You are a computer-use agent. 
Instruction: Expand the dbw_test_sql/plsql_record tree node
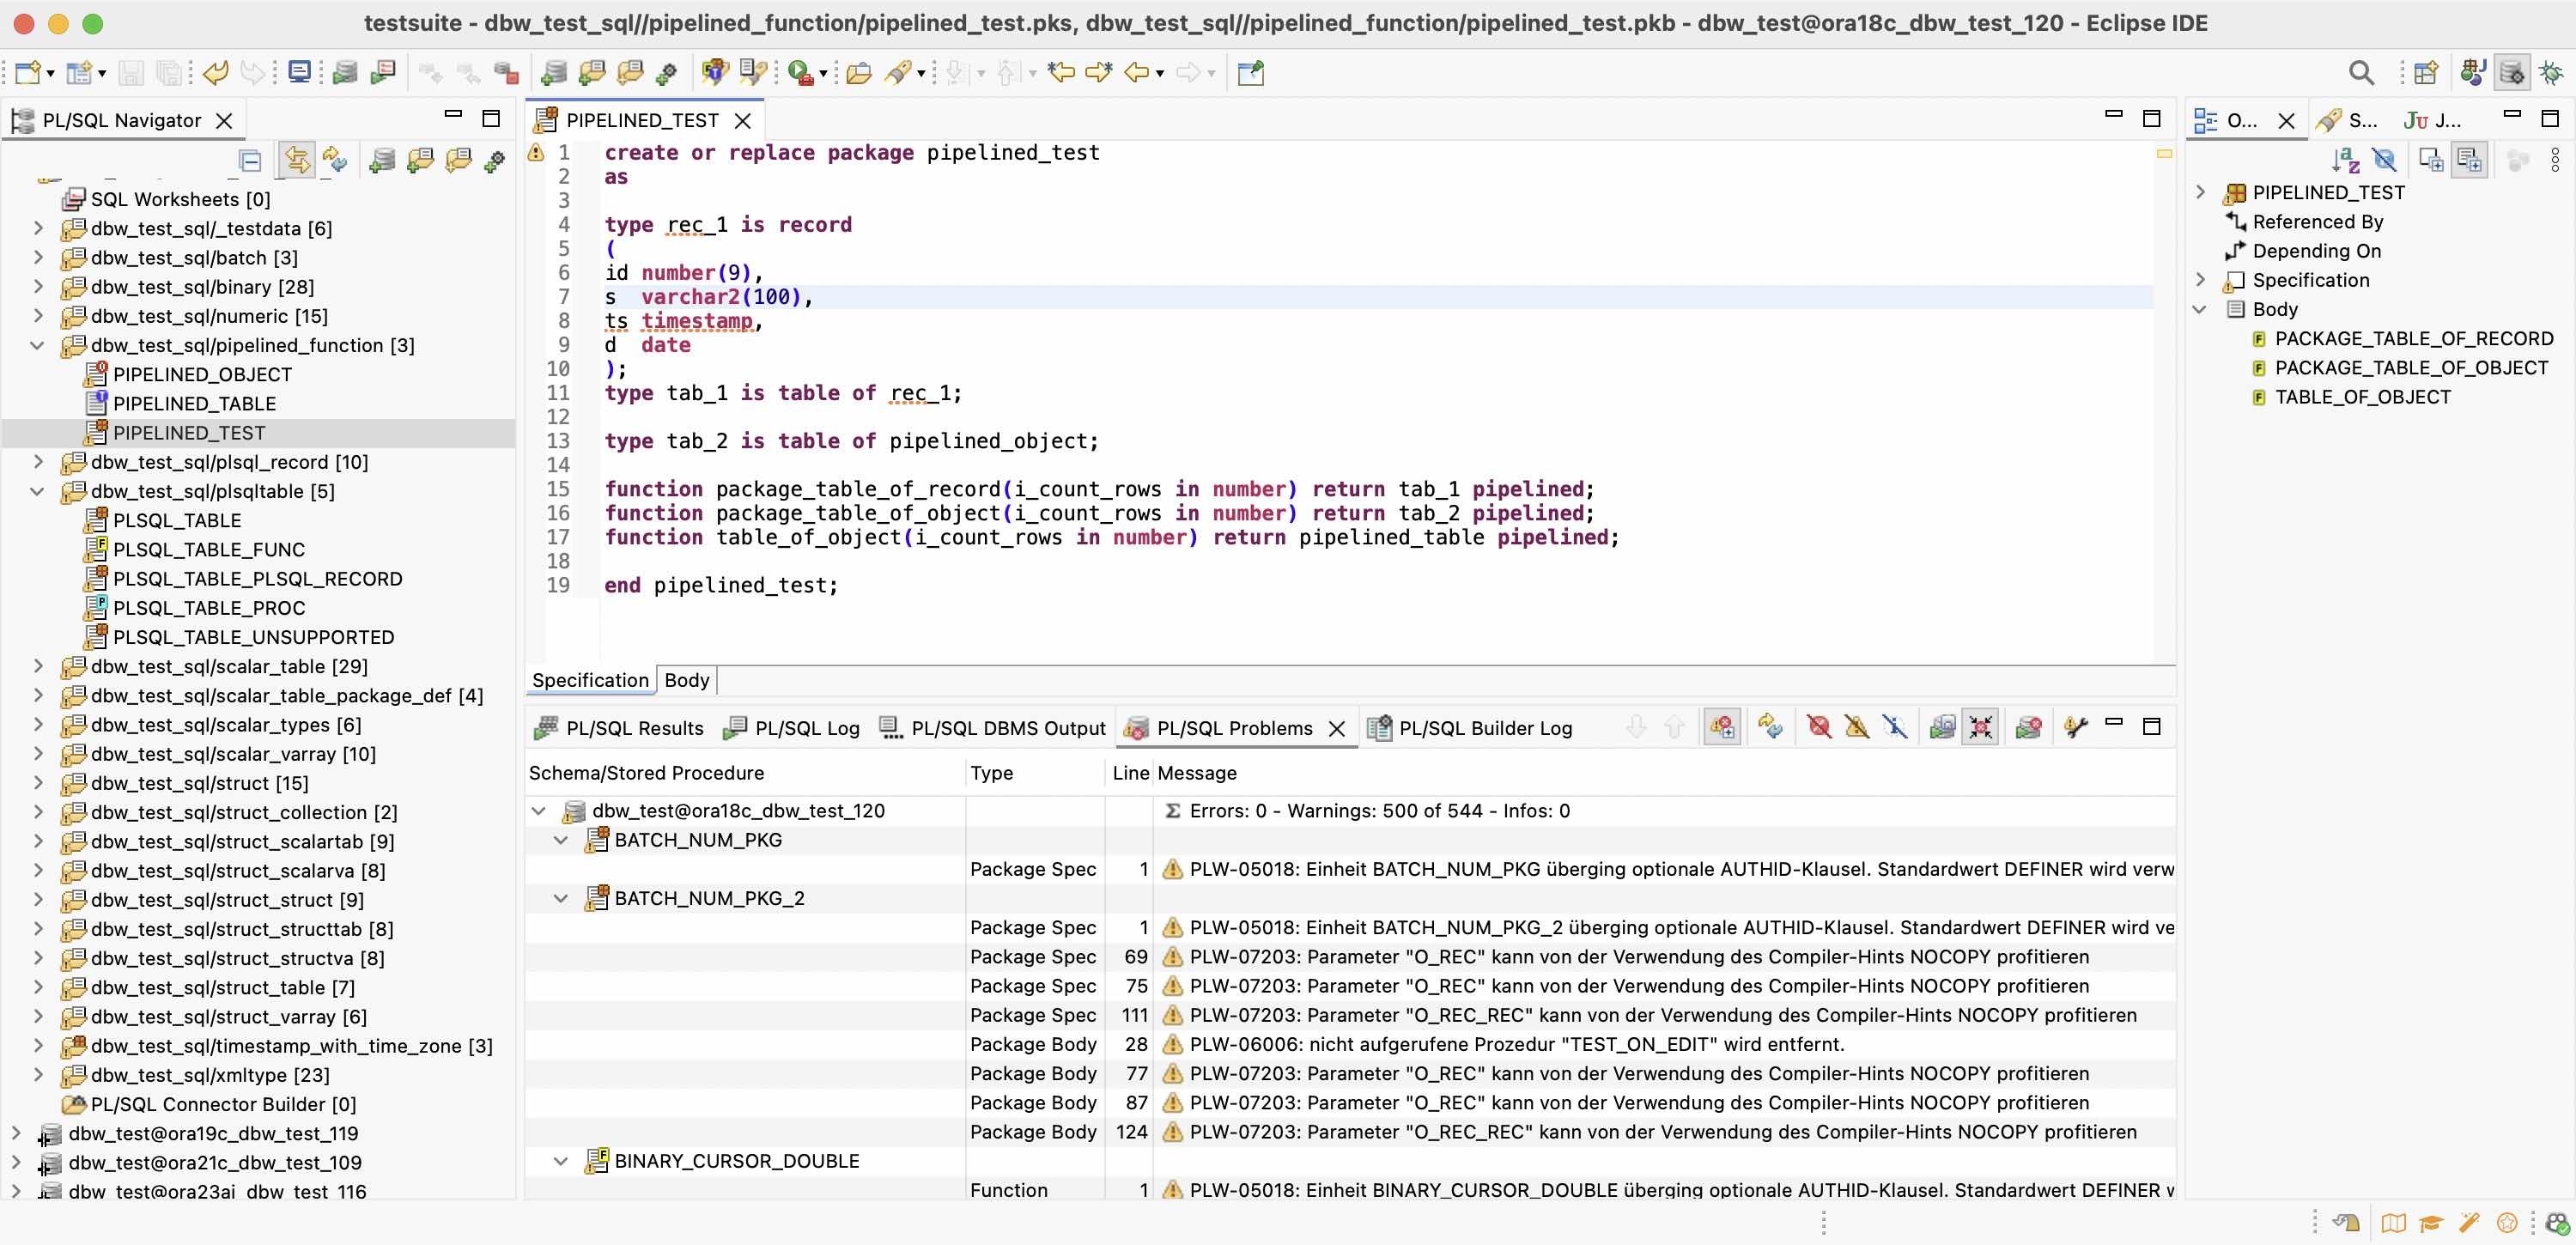[x=38, y=462]
